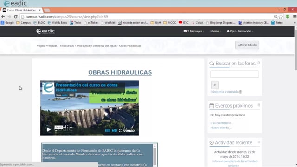Click the Ir search button

[215, 85]
